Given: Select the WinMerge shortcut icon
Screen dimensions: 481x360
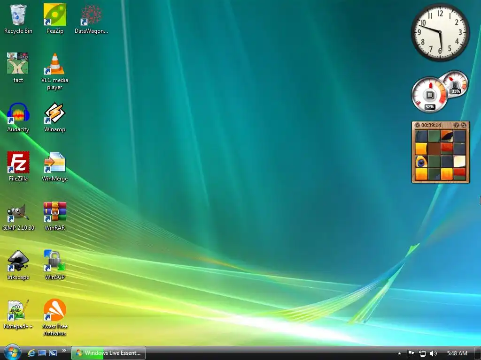Looking at the screenshot, I should coord(54,166).
